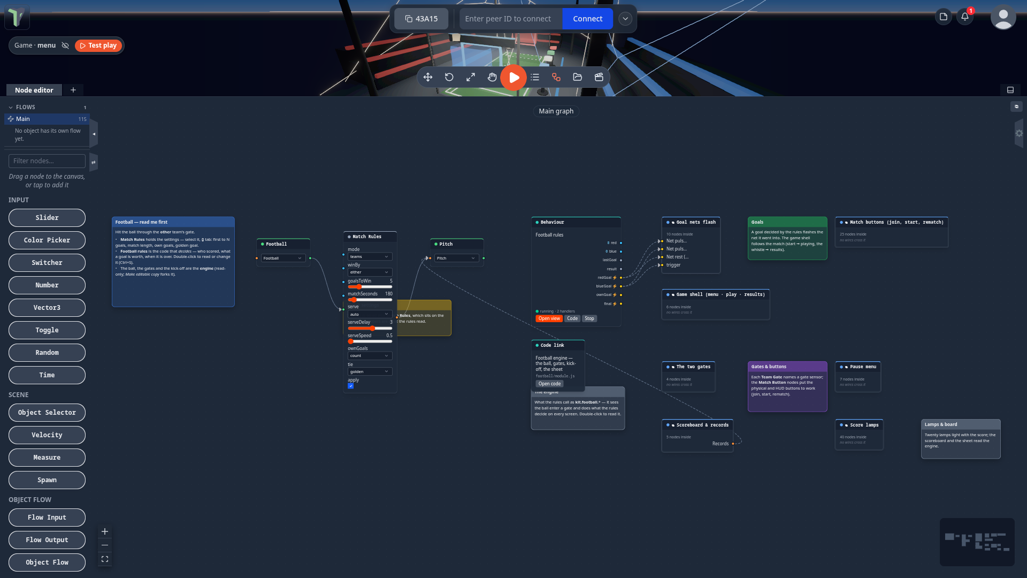Open the serve dropdown set to auto

(x=370, y=314)
